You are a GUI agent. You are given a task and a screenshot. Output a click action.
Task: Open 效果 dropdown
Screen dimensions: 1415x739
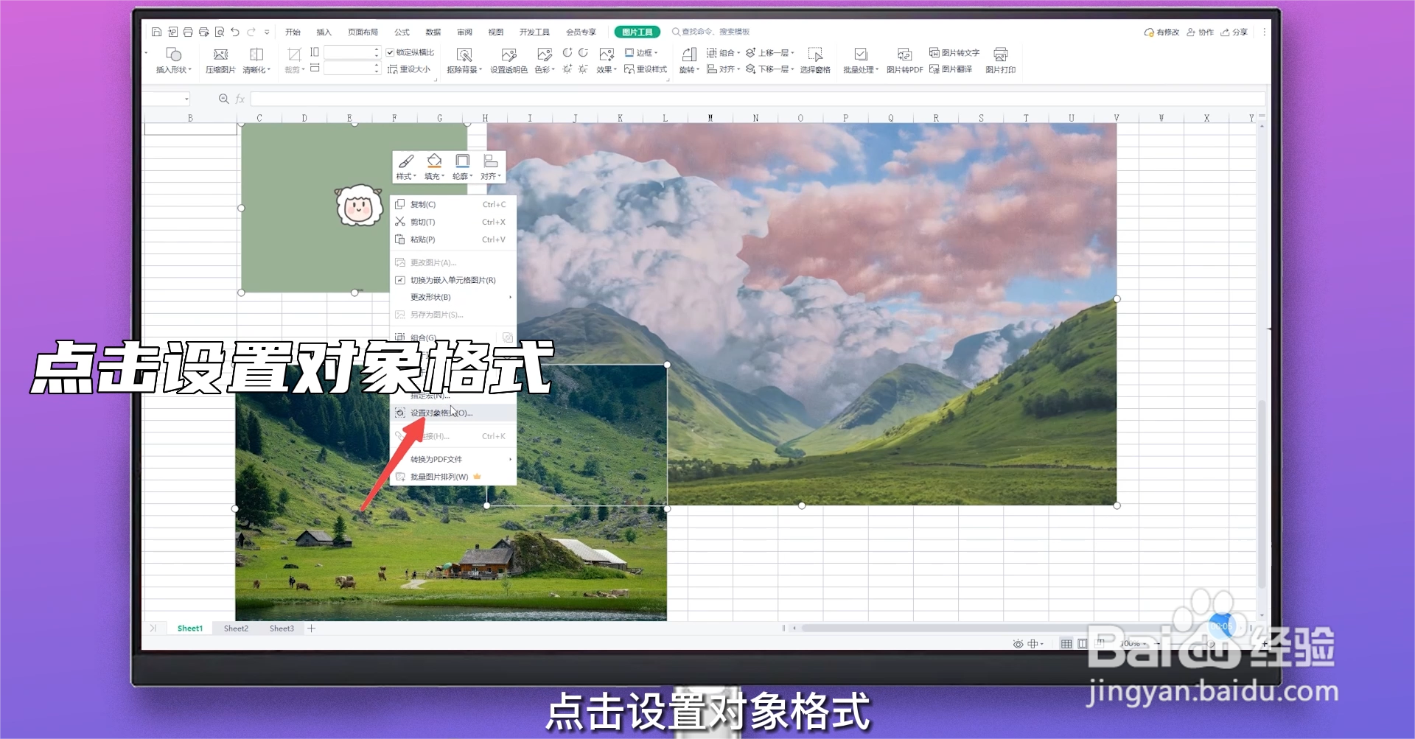click(607, 60)
